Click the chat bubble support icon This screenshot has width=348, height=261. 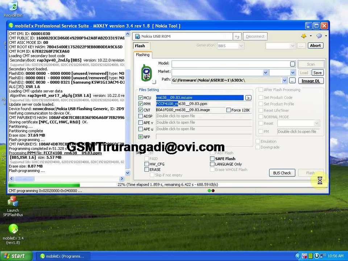319,36
